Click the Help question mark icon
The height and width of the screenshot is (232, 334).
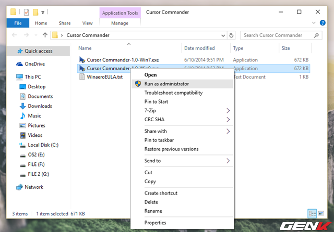tap(321, 23)
